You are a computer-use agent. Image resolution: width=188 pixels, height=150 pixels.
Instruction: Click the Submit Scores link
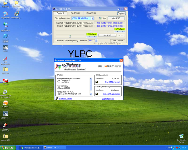pyautogui.click(x=108, y=99)
